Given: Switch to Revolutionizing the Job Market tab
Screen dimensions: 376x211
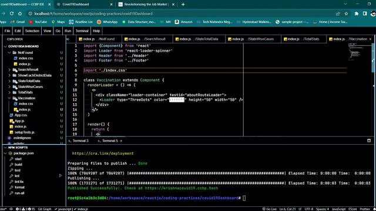Looking at the screenshot, I should tap(146, 4).
